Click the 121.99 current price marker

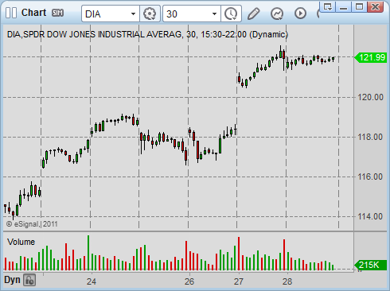(x=371, y=57)
